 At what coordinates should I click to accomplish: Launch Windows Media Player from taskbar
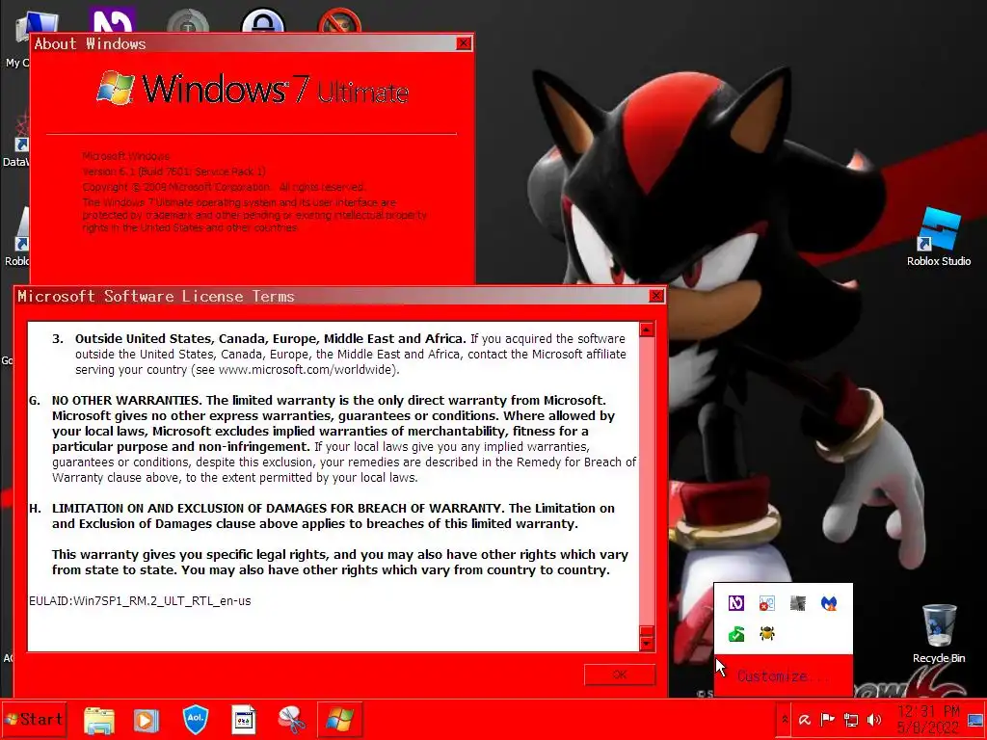(147, 720)
